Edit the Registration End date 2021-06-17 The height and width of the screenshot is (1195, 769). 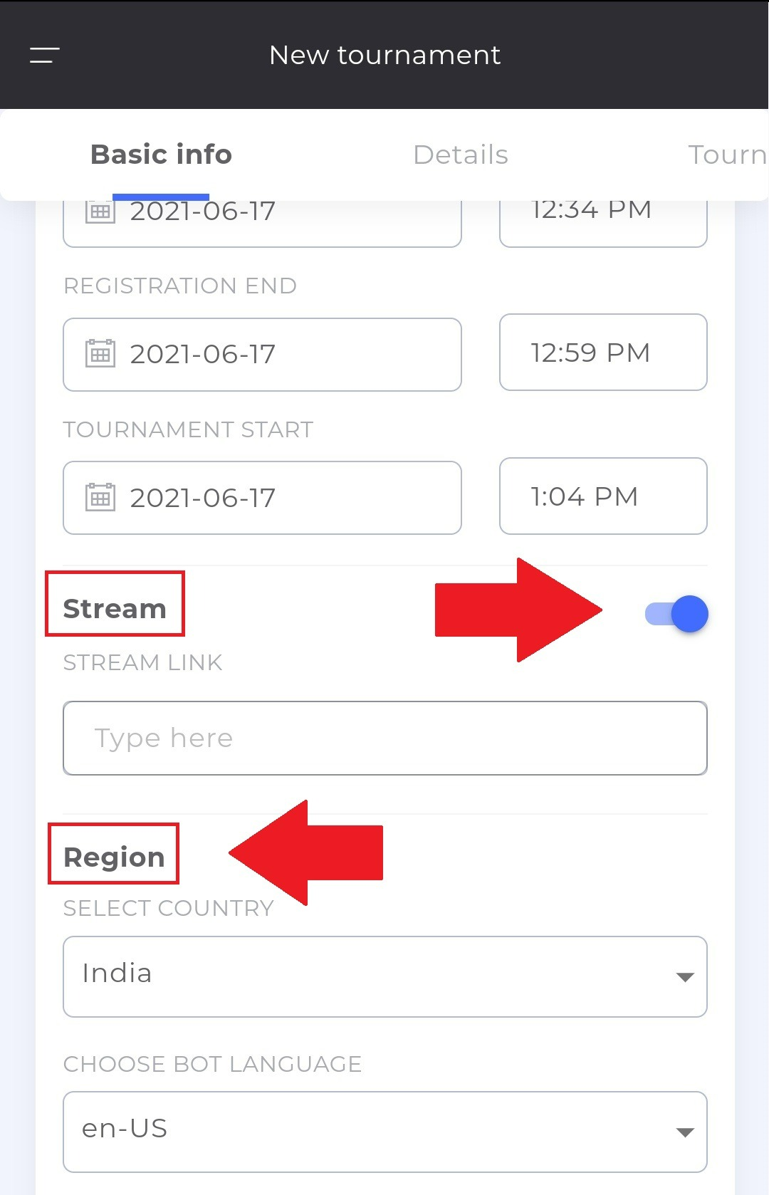pyautogui.click(x=262, y=355)
